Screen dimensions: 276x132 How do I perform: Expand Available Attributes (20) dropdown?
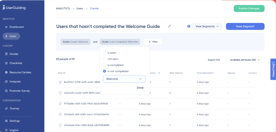(x=245, y=60)
